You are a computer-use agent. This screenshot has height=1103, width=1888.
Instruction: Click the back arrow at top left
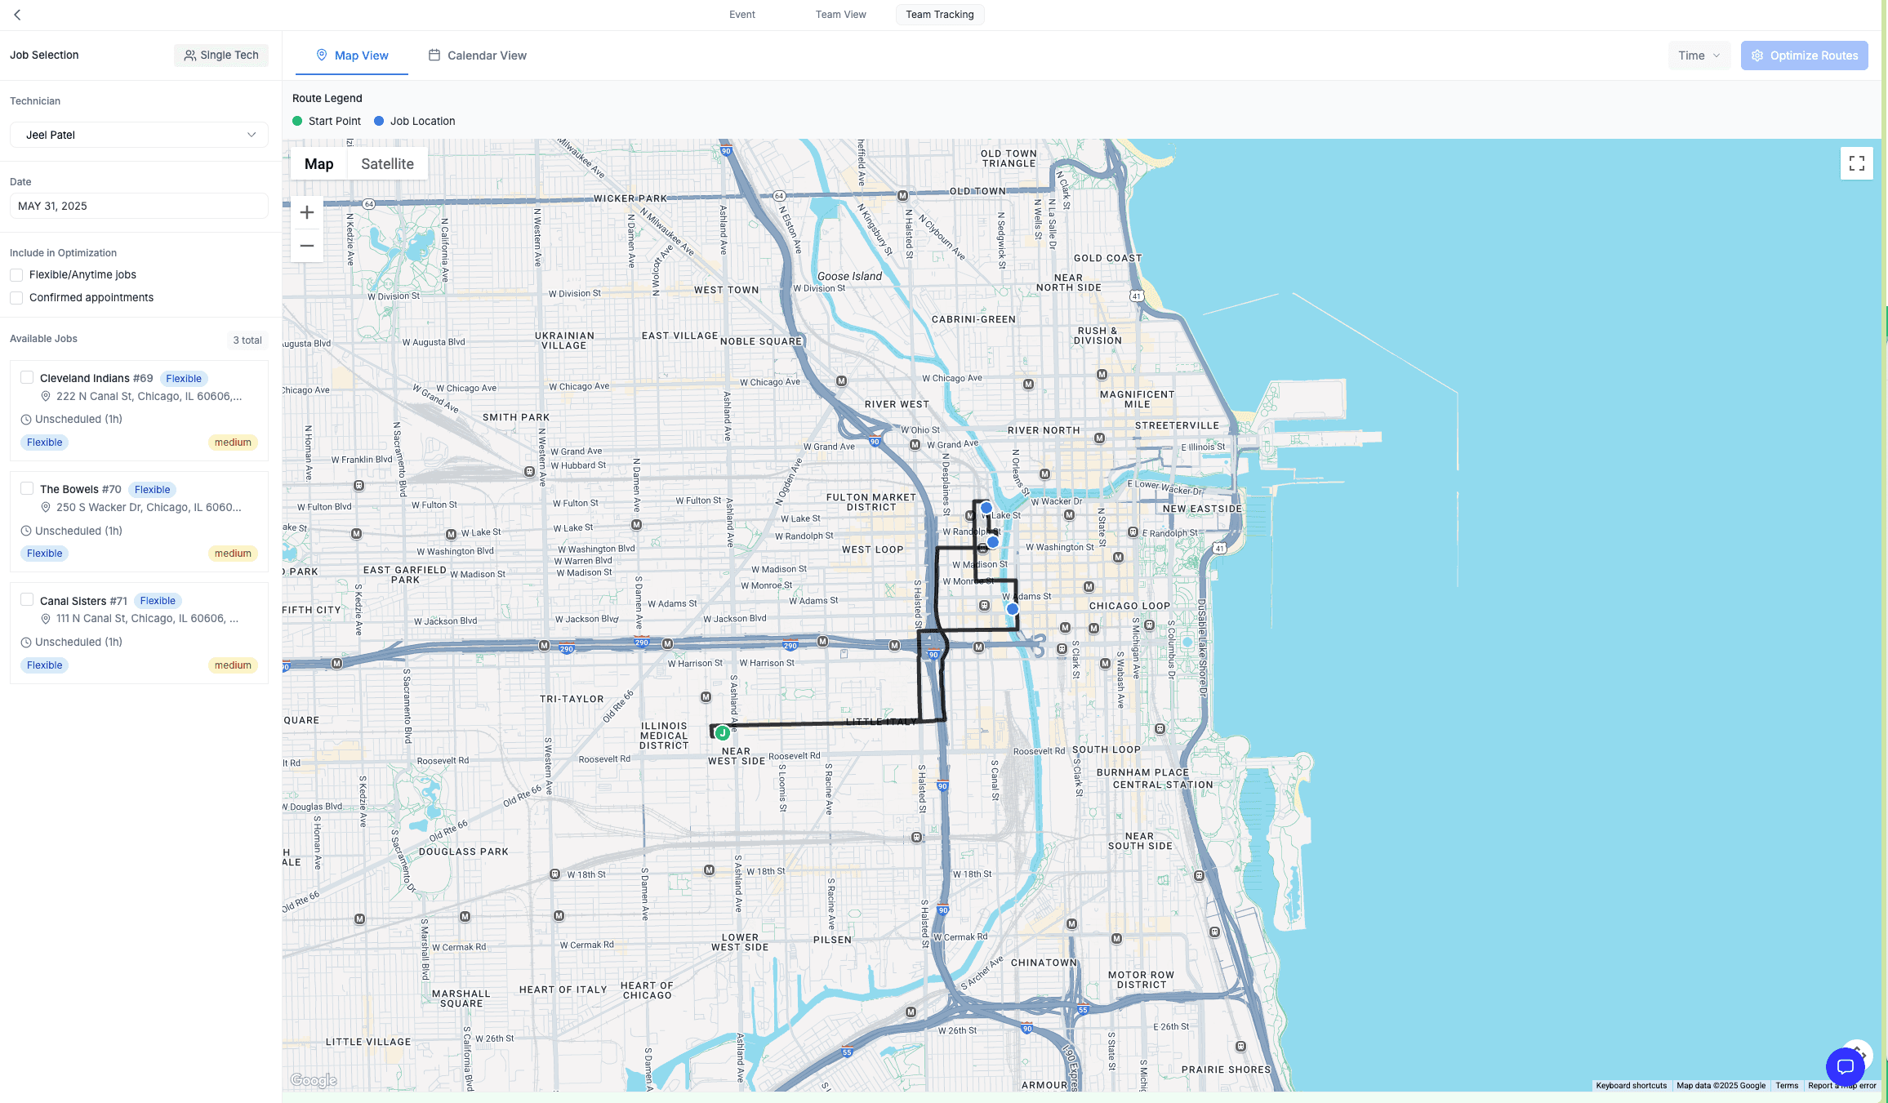point(16,14)
